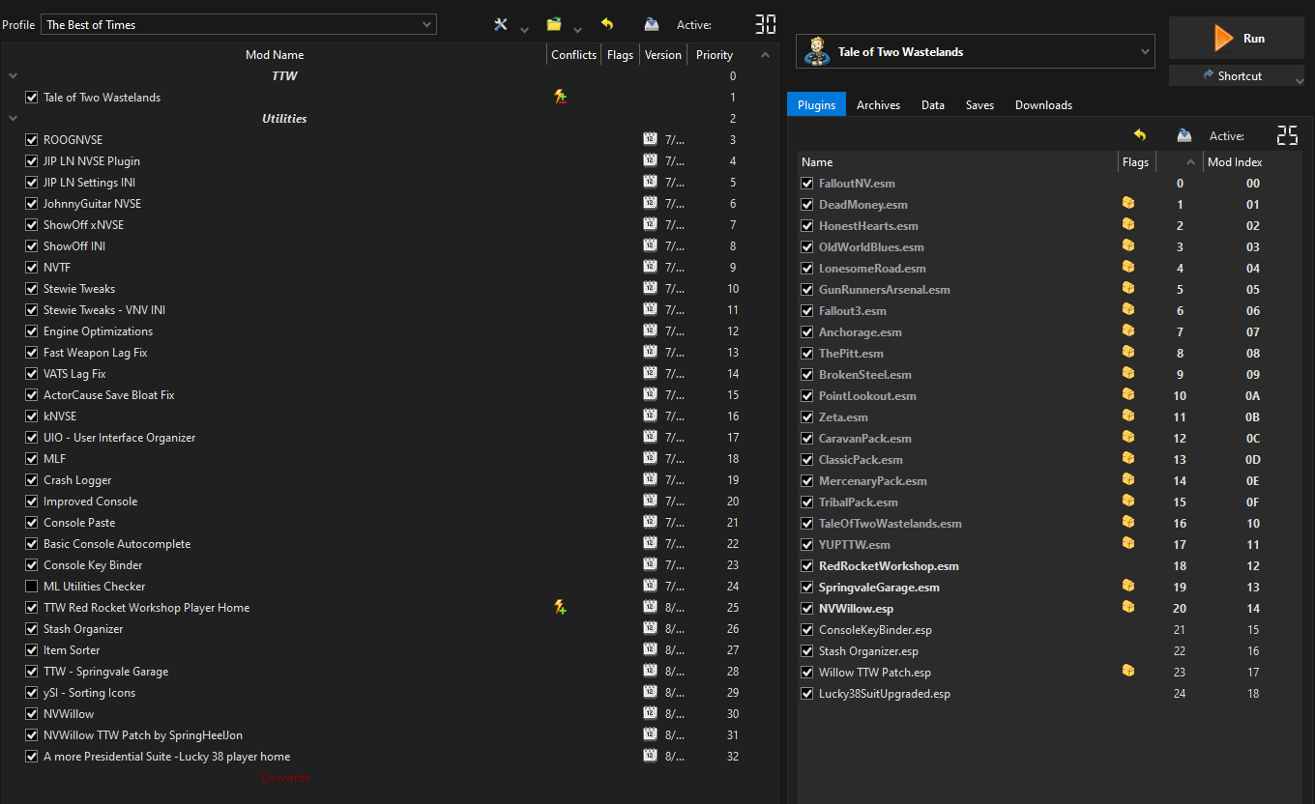The image size is (1315, 804).
Task: Uncheck the Stewie Tweaks mod
Action: [32, 289]
